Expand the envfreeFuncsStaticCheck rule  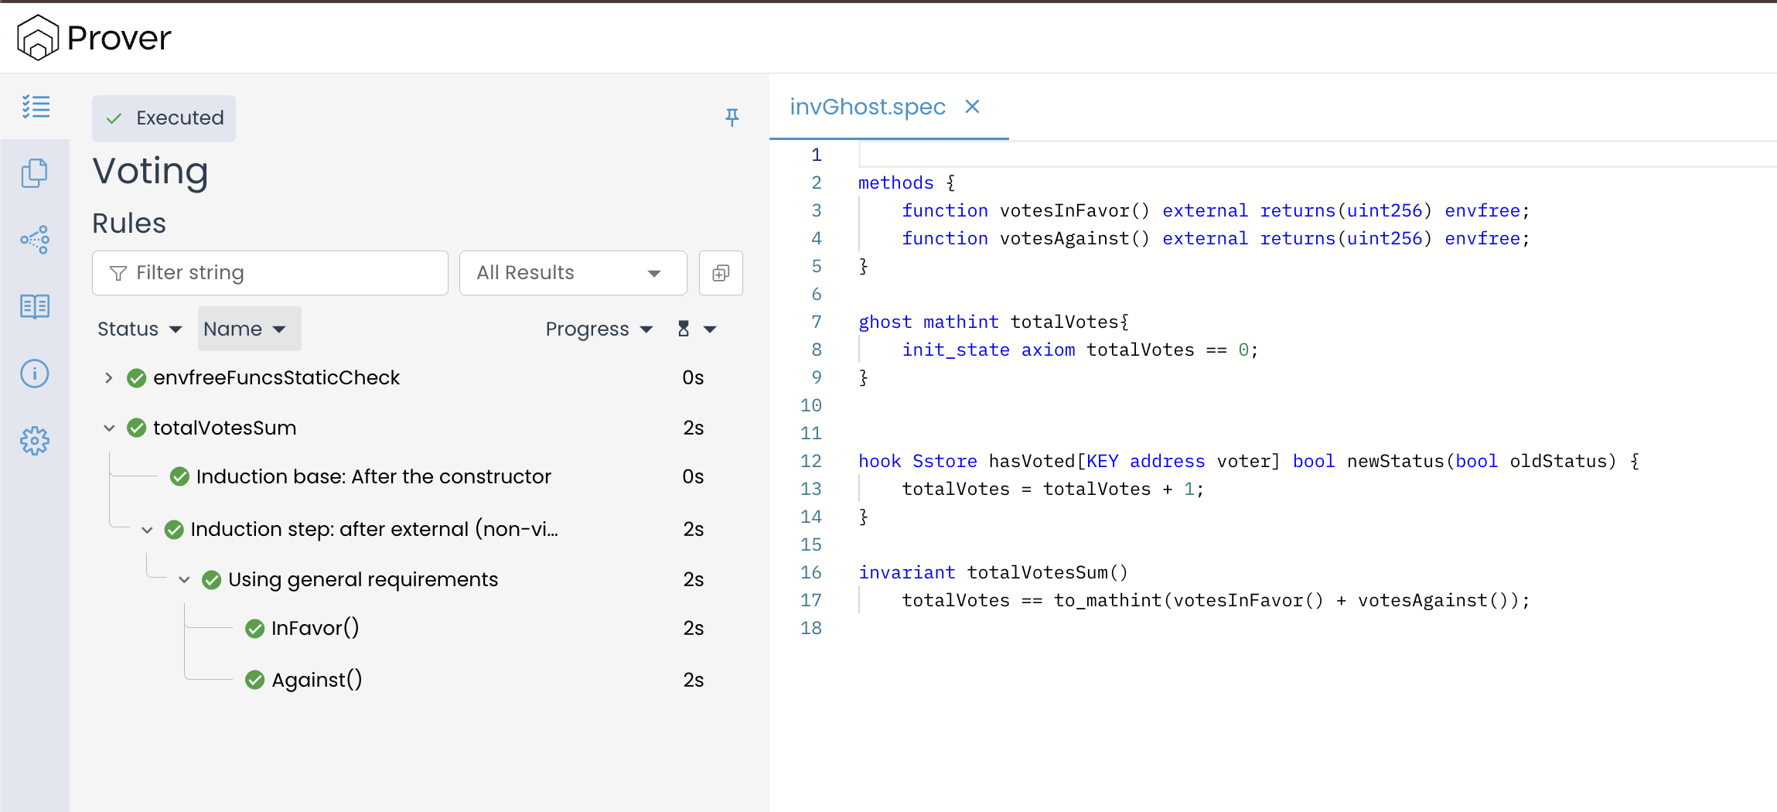click(x=109, y=377)
